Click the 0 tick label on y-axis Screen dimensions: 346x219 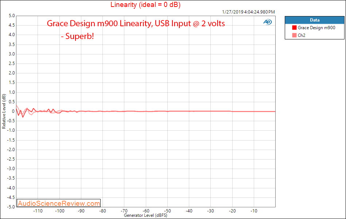click(13, 111)
